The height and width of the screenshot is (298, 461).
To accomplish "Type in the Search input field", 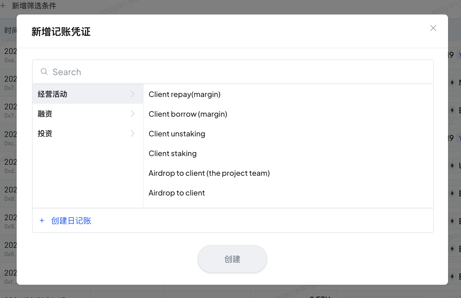I will point(240,72).
